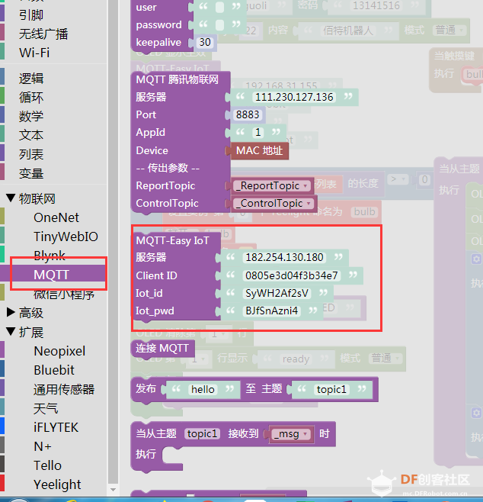
Task: Open the N+ extension category
Action: point(43,446)
